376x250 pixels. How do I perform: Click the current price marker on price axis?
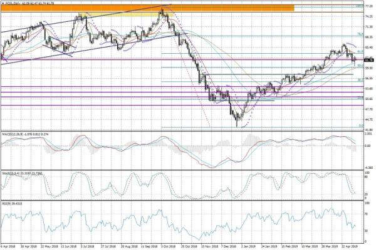point(368,60)
